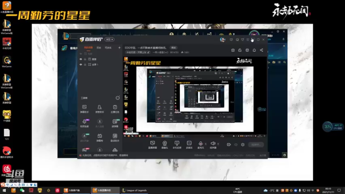Viewport: 345px width, 194px height.
Task: Open the hamburger menu in title bar
Action: coord(248,40)
